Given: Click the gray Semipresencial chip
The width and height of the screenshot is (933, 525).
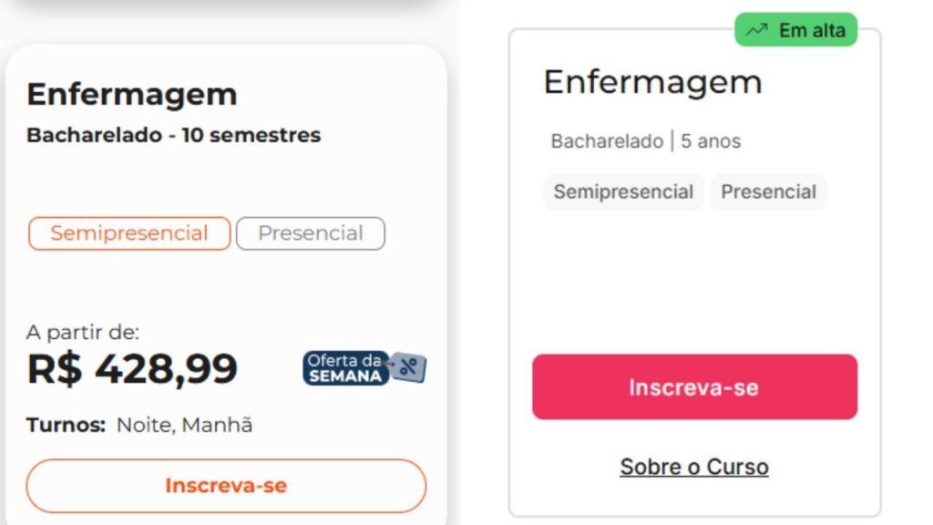Looking at the screenshot, I should (623, 191).
